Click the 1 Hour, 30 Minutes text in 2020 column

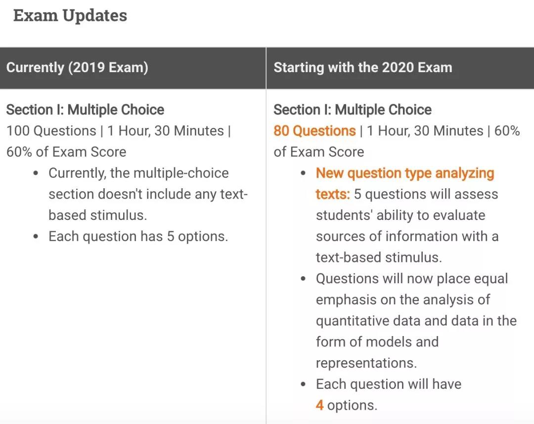(425, 130)
